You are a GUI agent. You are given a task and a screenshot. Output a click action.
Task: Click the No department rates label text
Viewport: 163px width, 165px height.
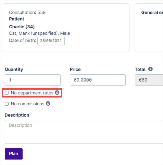[x=32, y=93]
